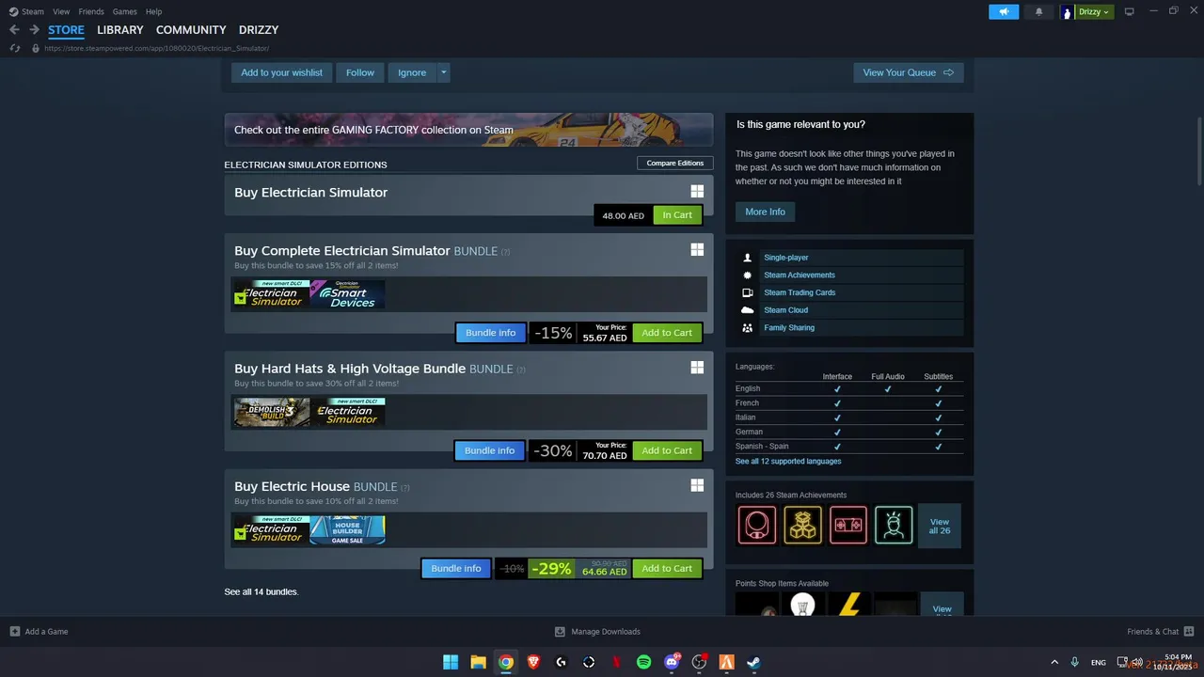
Task: Click View all 26 achievements
Action: [940, 526]
